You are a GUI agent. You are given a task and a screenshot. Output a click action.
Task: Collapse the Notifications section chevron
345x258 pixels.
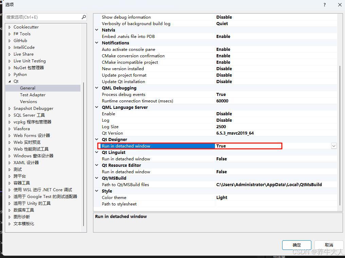click(96, 43)
